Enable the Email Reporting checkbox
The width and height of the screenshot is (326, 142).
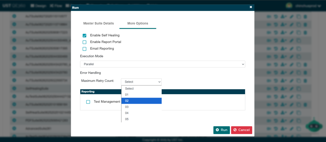click(x=84, y=49)
